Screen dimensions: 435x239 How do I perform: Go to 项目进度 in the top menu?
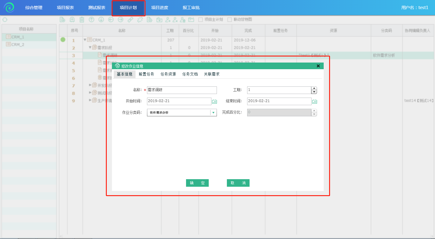[159, 8]
